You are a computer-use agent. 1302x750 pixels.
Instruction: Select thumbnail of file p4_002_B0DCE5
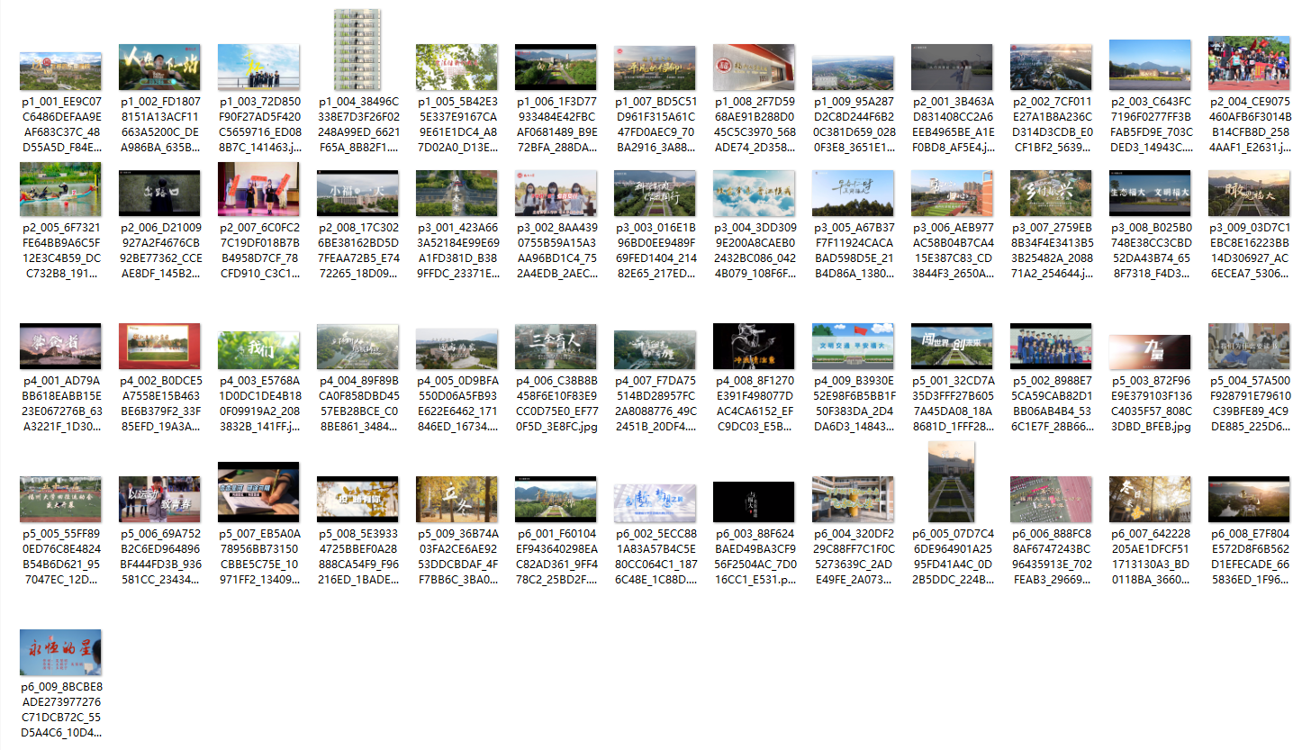[x=159, y=347]
